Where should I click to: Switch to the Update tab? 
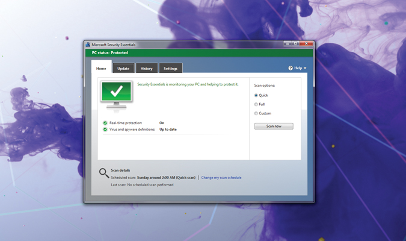(x=123, y=69)
